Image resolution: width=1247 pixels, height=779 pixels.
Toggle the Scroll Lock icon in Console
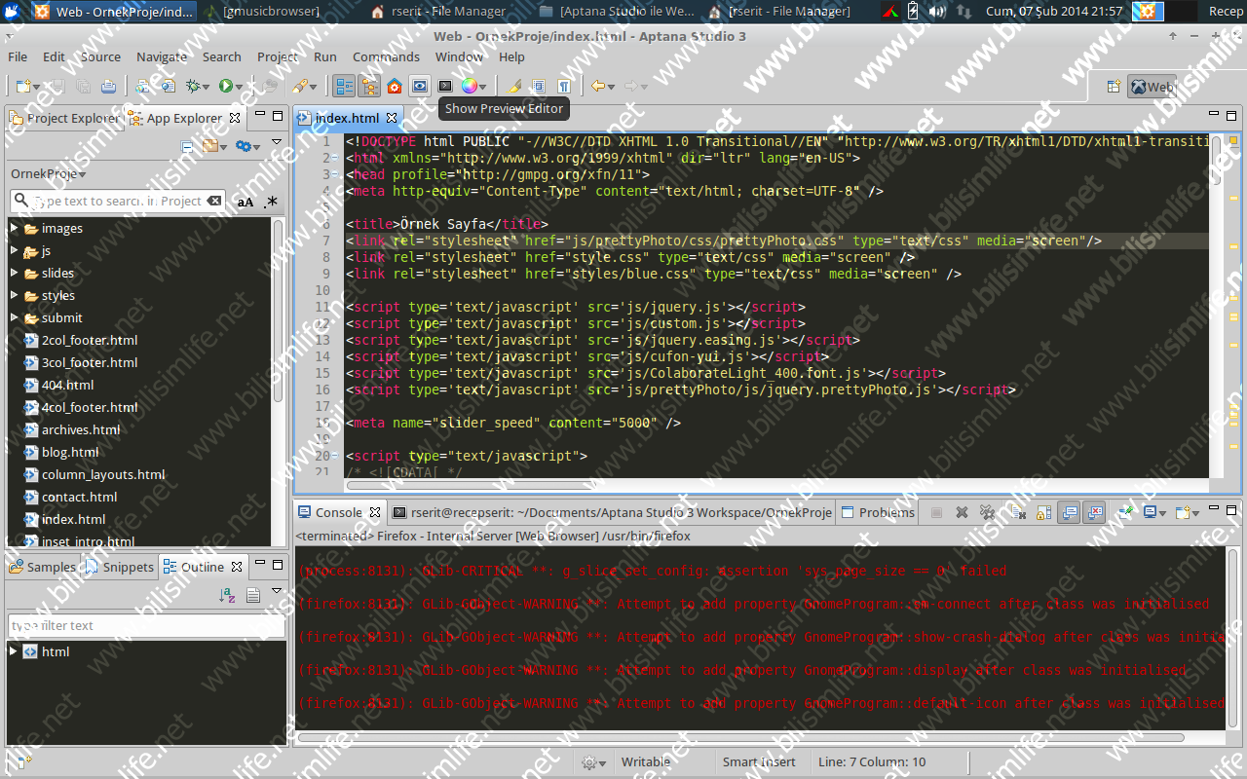pyautogui.click(x=1043, y=512)
